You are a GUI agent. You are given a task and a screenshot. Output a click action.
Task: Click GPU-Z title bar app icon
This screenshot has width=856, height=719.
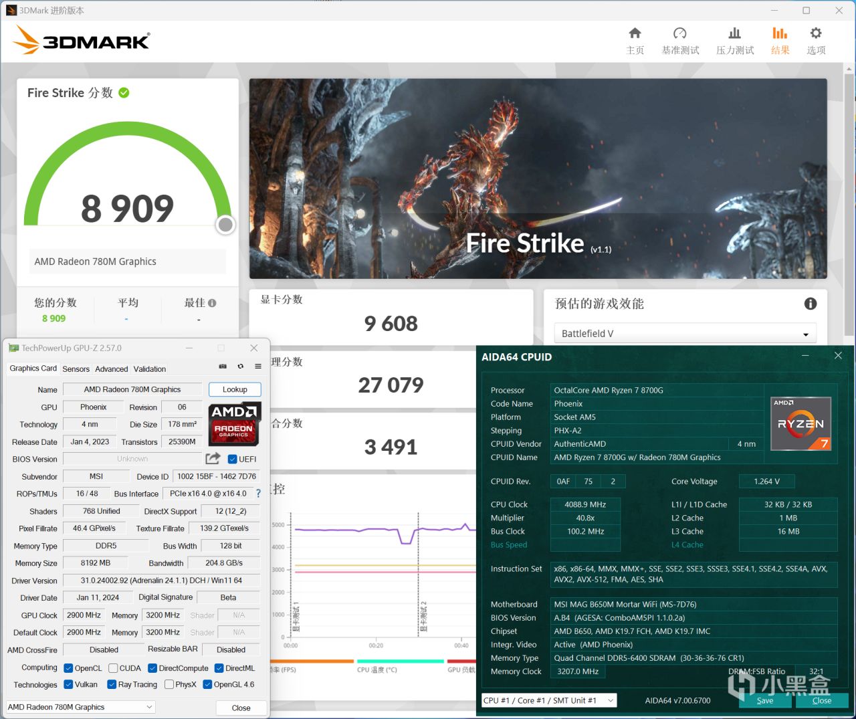(13, 348)
